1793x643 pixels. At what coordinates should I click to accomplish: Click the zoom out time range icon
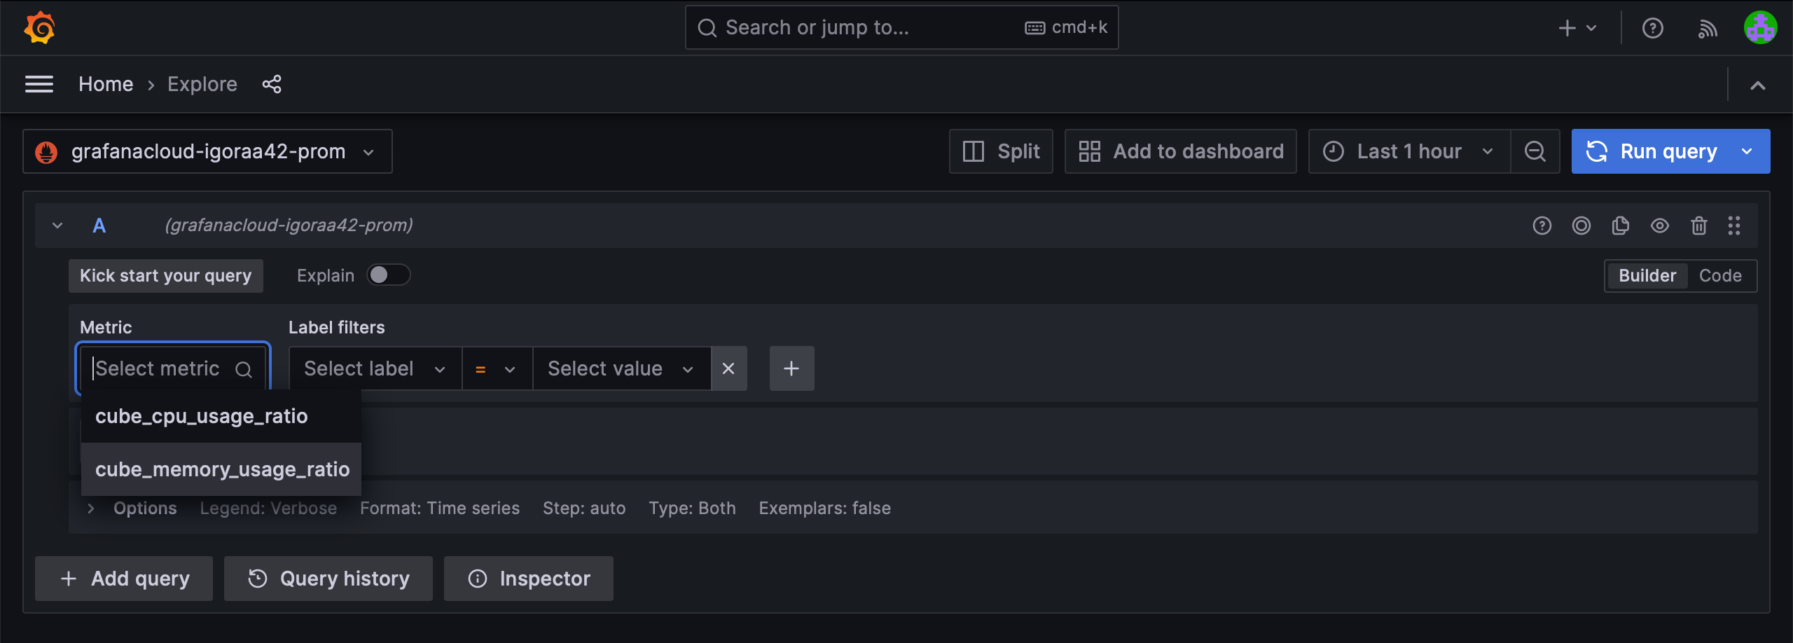[1535, 151]
